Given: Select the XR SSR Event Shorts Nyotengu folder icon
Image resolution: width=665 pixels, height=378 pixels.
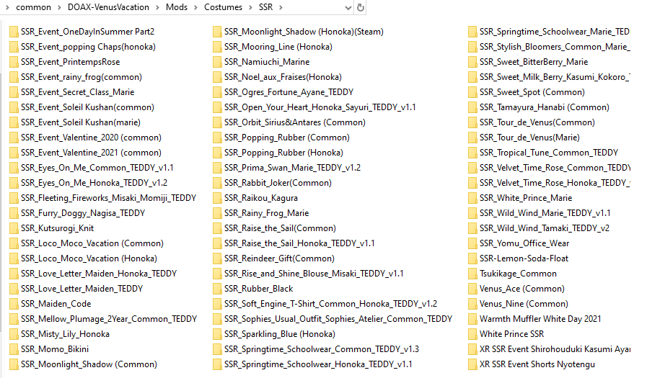Looking at the screenshot, I should 472,364.
